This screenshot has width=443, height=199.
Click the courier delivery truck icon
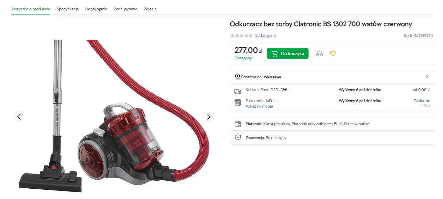click(238, 91)
